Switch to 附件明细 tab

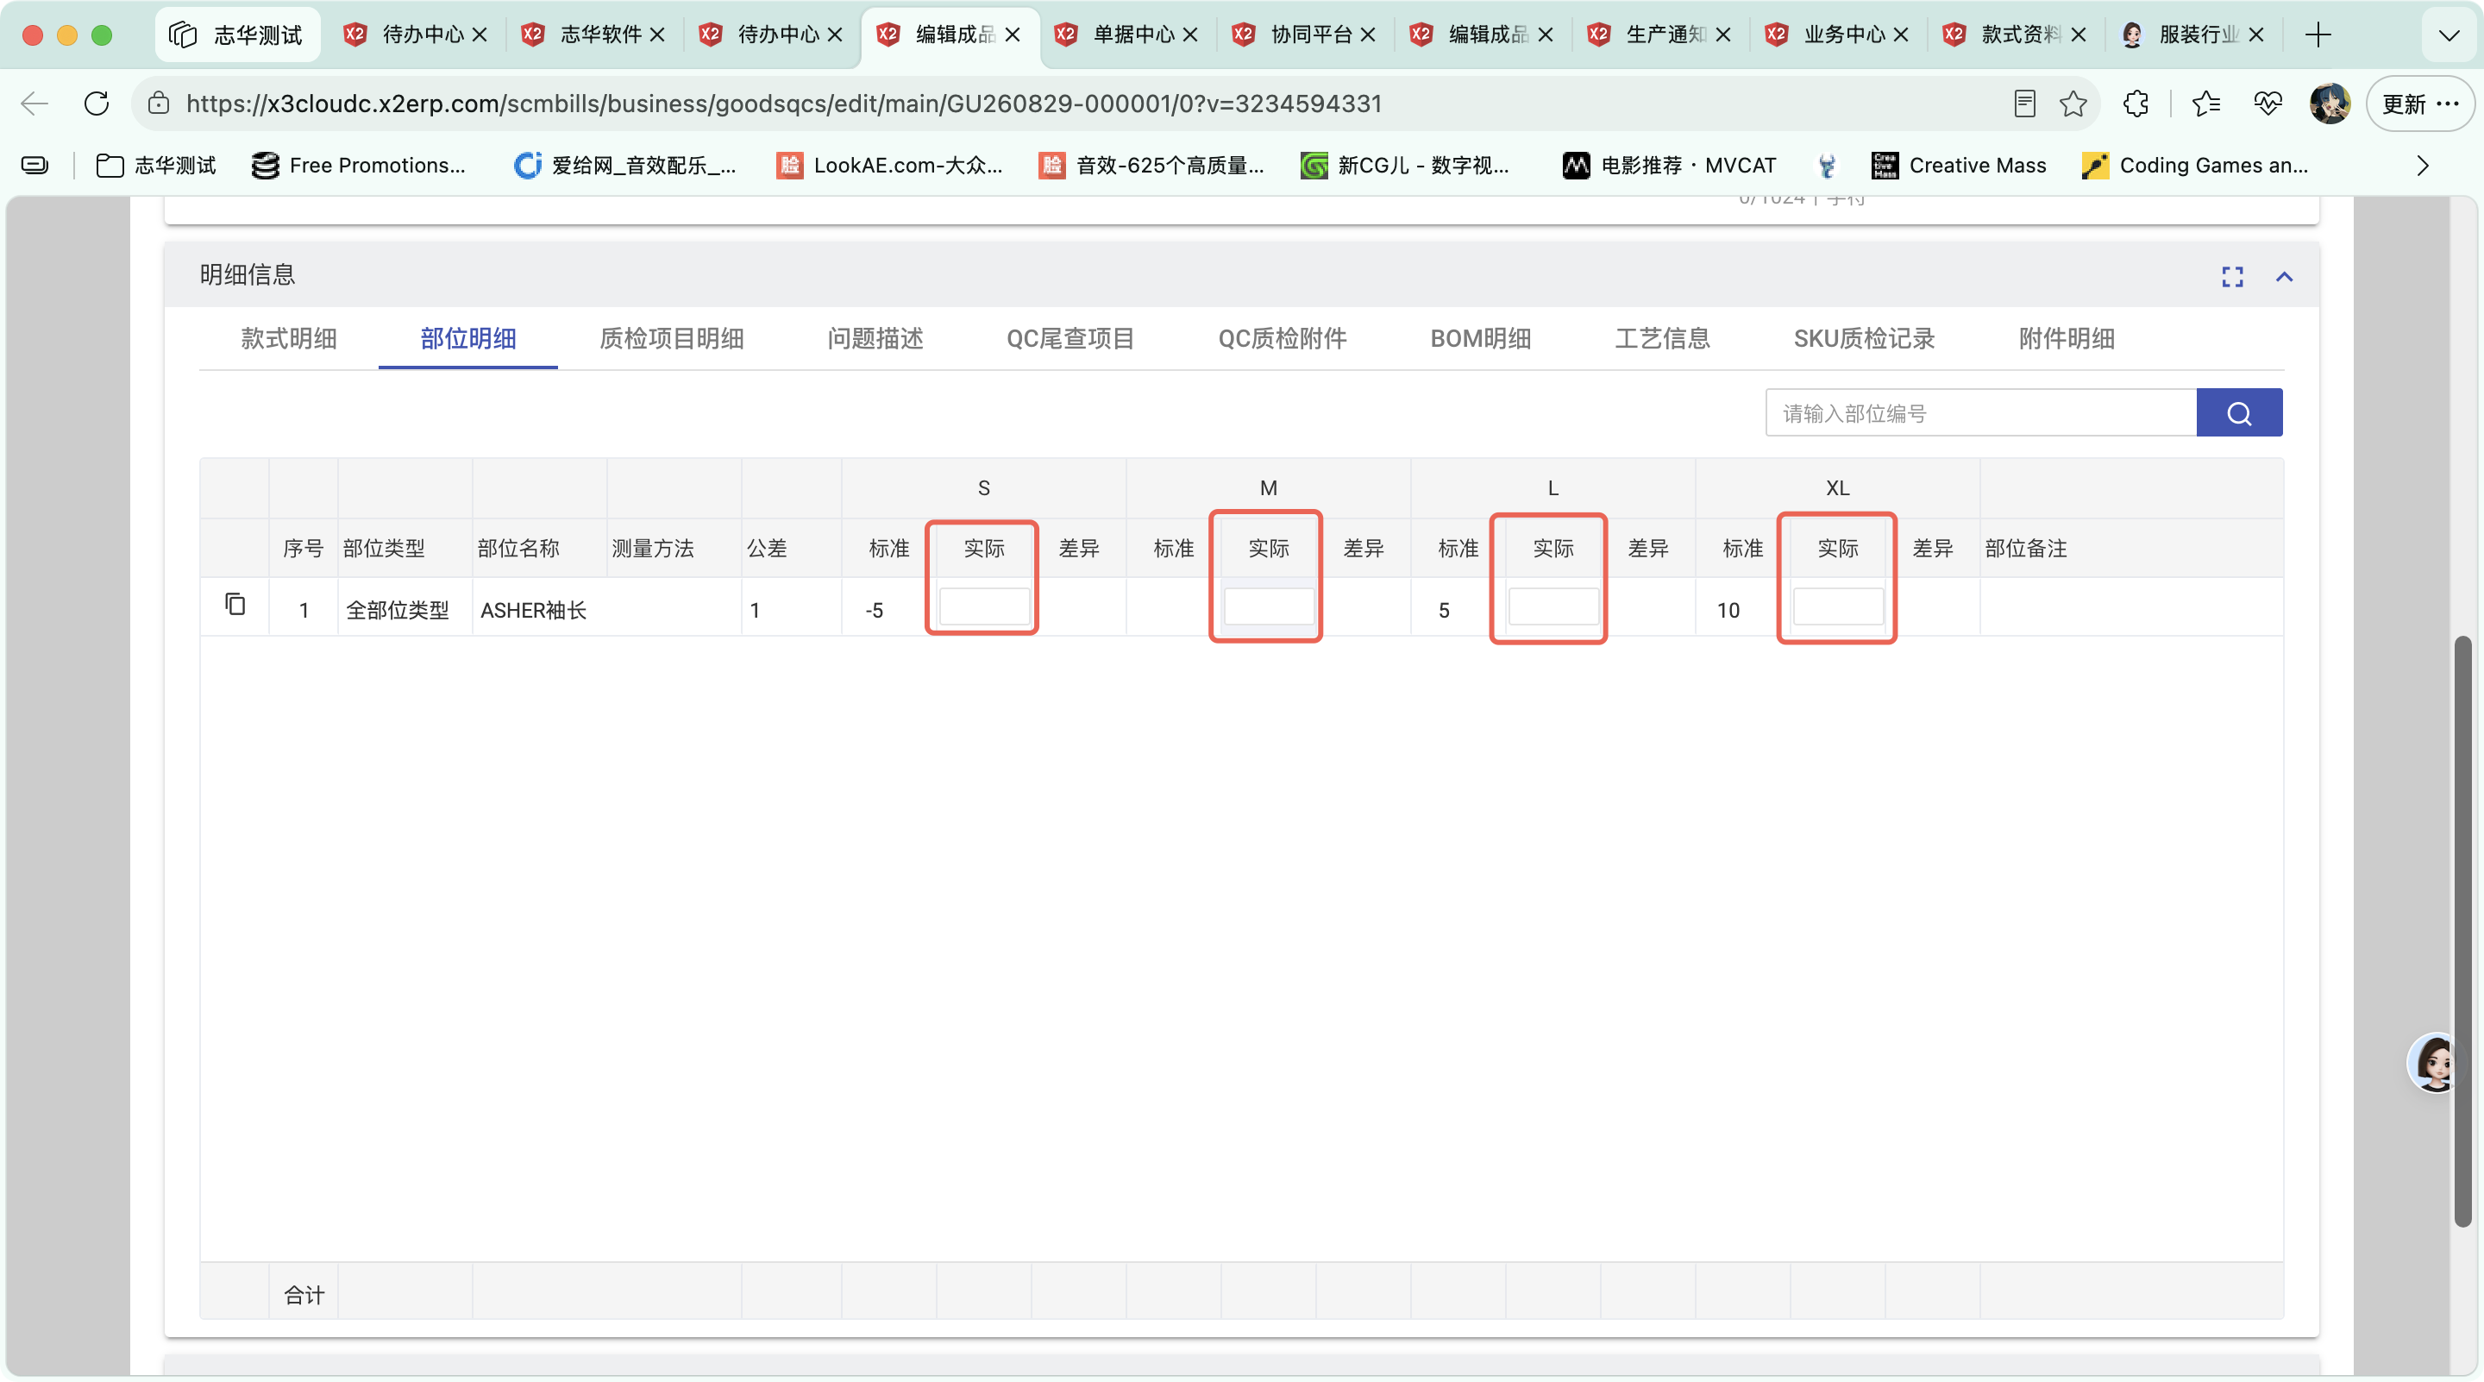tap(2066, 338)
